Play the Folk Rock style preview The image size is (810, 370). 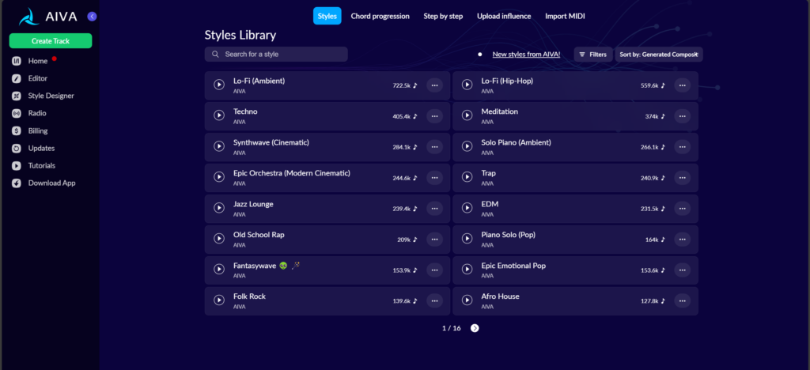tap(219, 300)
